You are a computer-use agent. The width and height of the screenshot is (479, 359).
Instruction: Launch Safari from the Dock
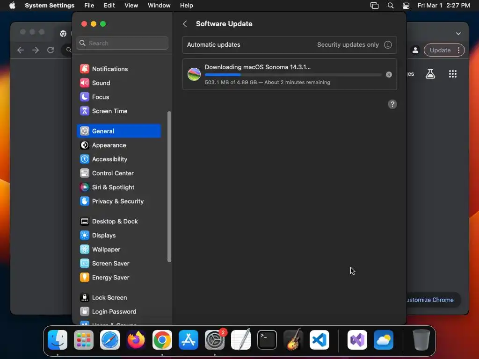[109, 340]
